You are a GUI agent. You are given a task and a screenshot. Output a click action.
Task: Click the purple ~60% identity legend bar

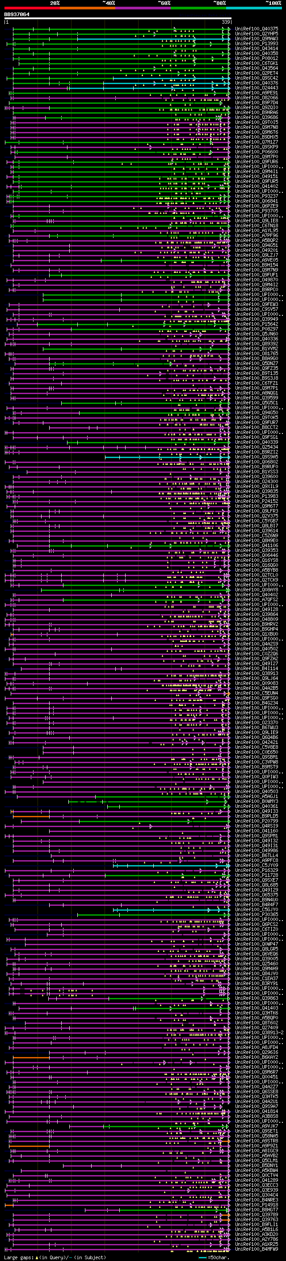143,8
